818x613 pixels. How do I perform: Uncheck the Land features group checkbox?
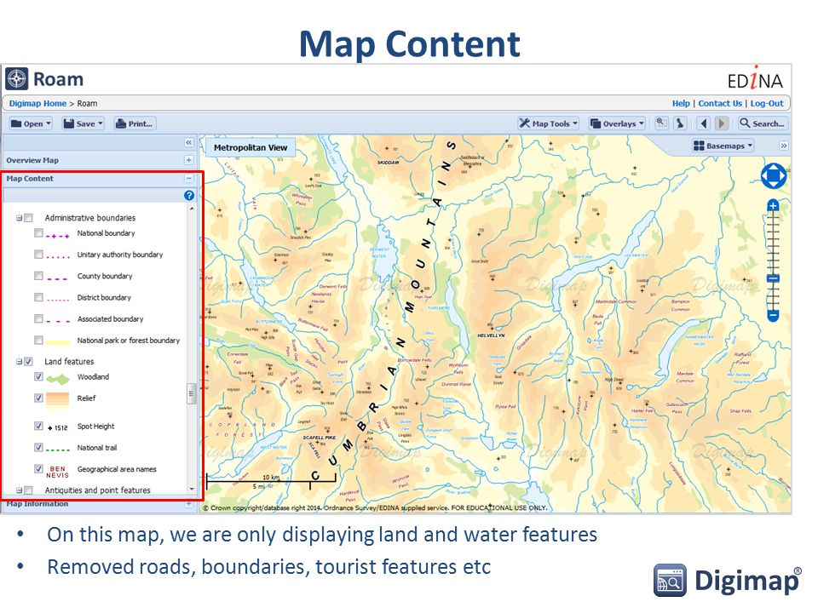(x=29, y=361)
